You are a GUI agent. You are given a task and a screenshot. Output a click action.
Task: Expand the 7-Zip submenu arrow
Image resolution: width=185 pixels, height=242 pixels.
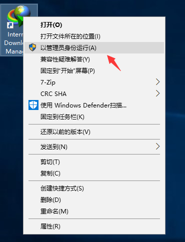(157, 82)
